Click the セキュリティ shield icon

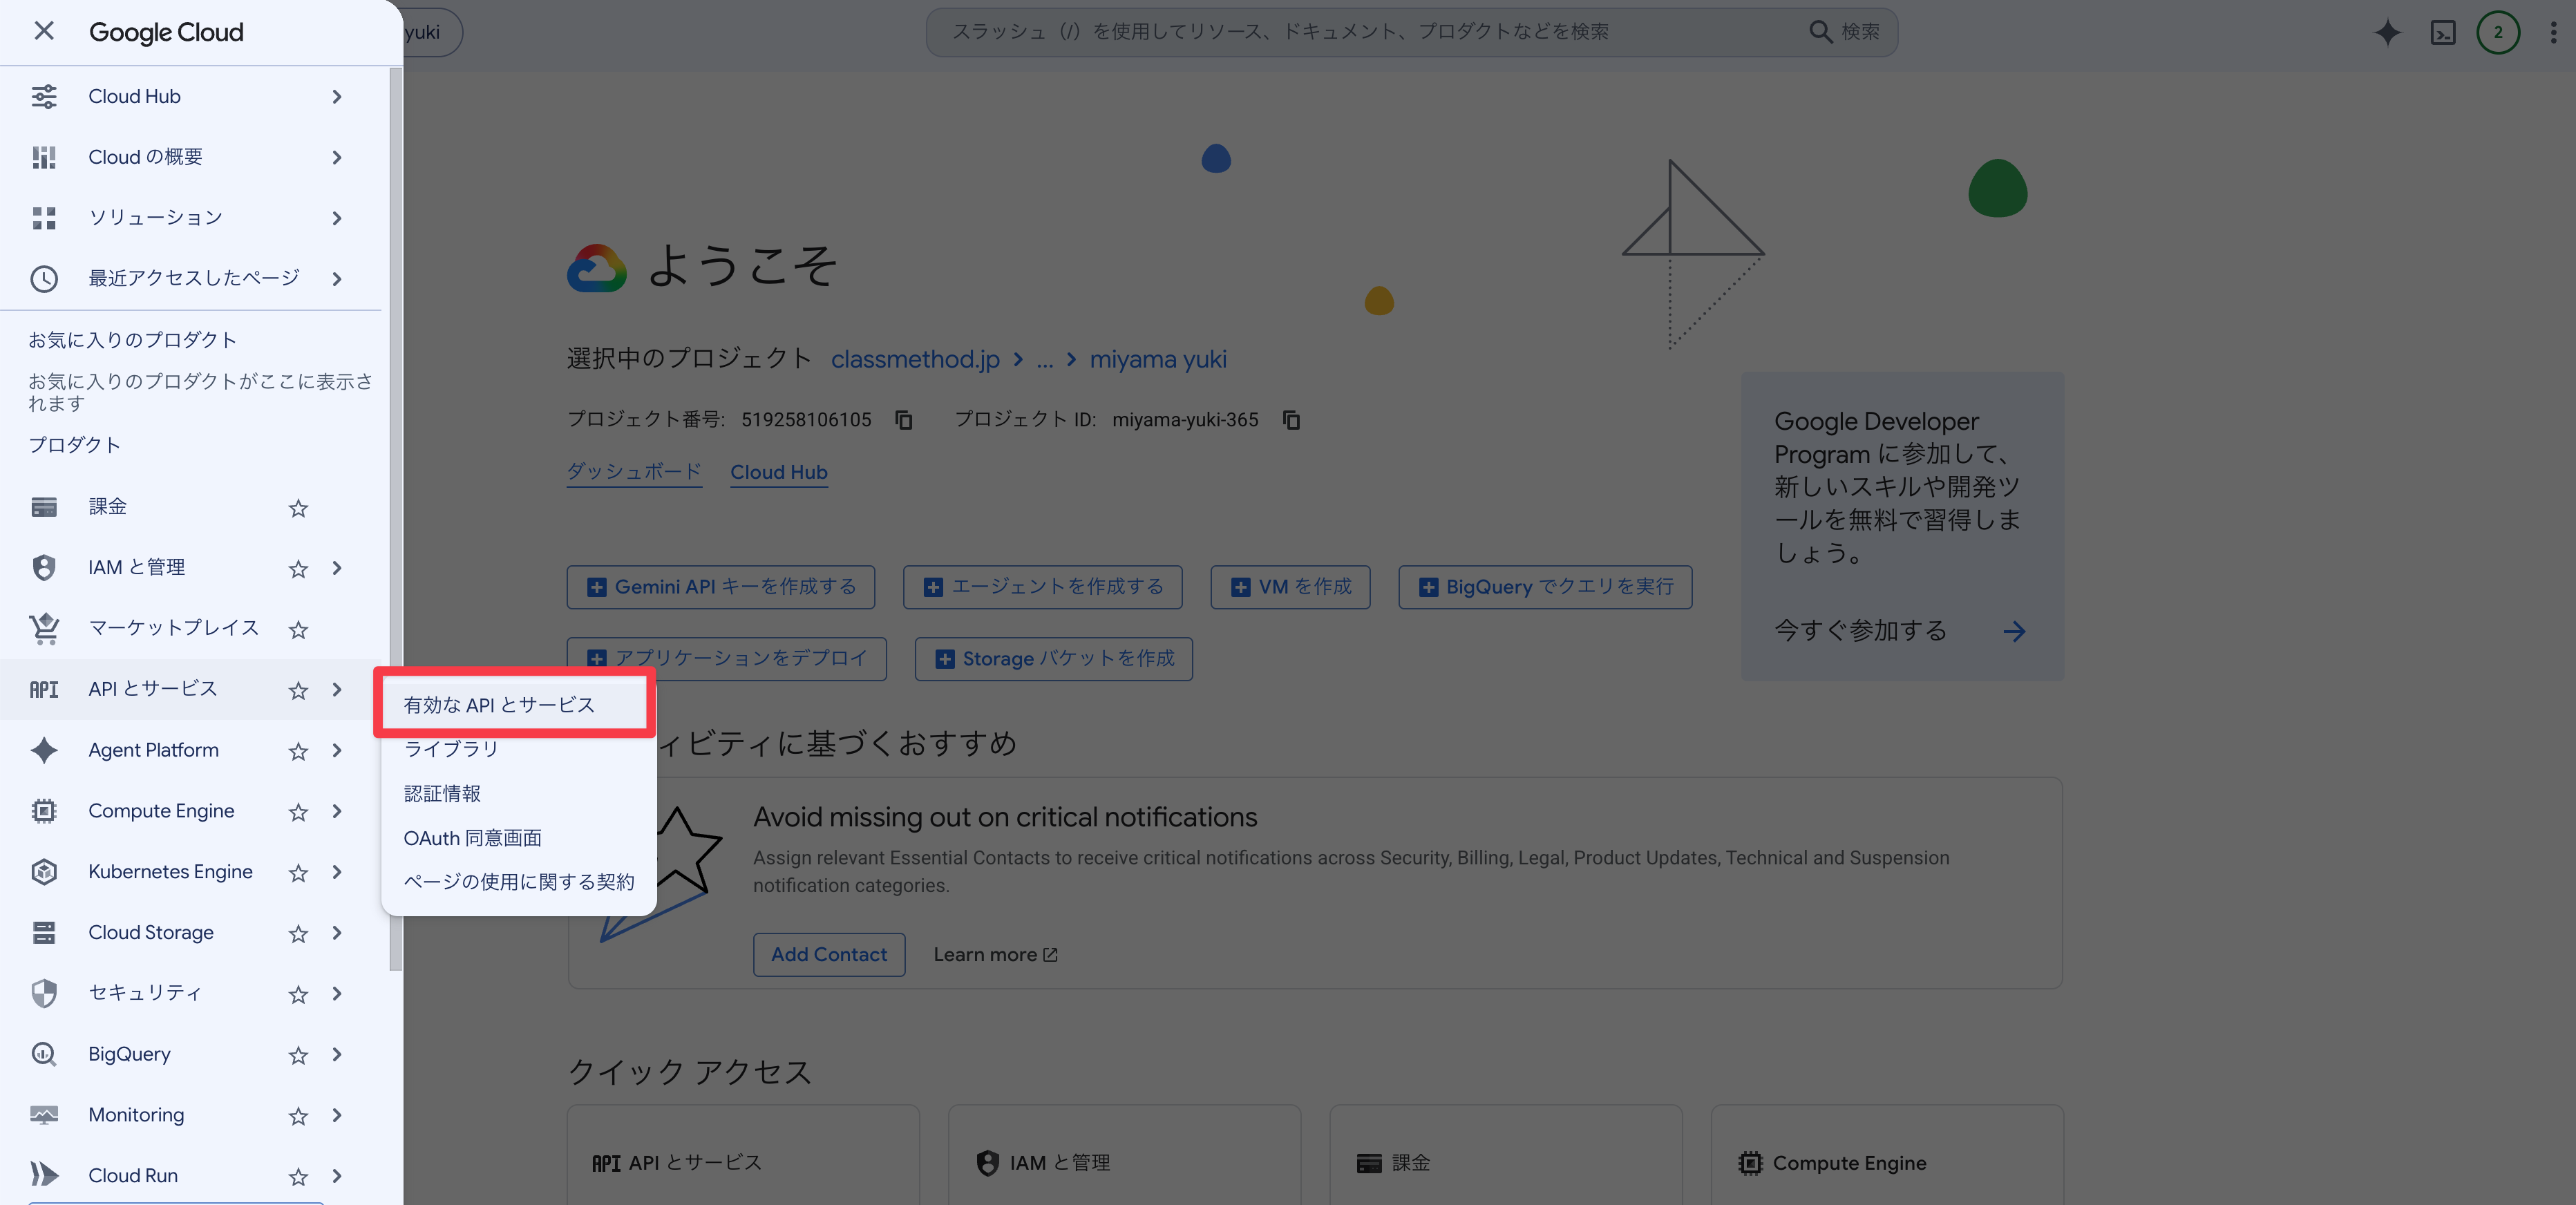43,993
